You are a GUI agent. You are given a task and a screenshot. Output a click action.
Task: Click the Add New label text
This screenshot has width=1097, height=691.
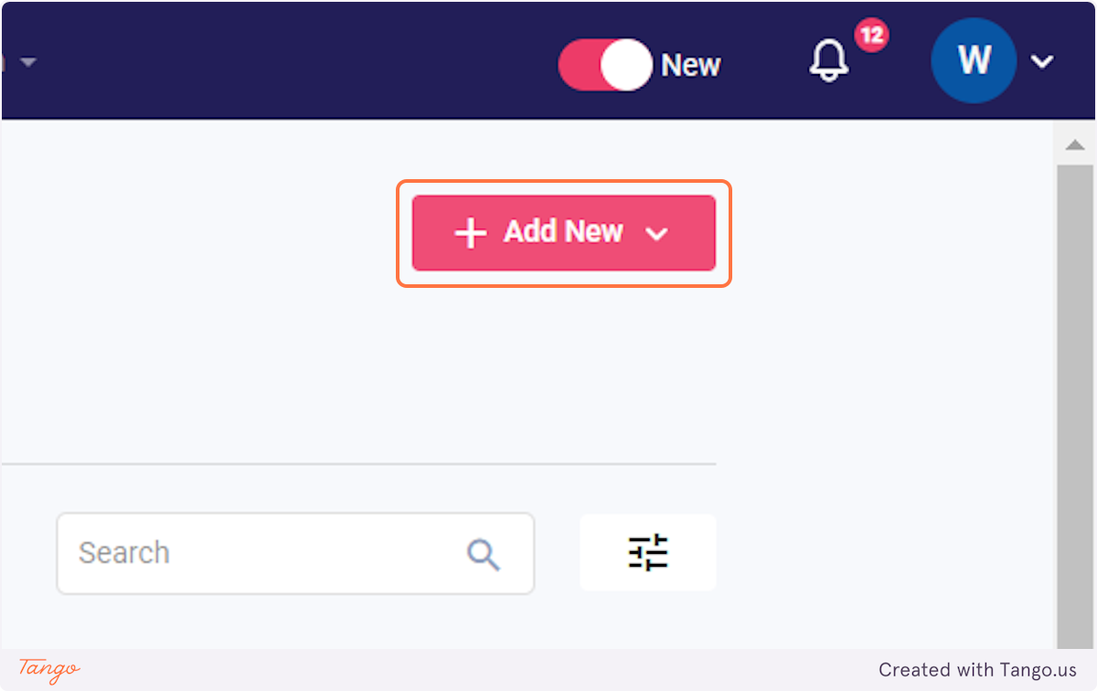[564, 232]
